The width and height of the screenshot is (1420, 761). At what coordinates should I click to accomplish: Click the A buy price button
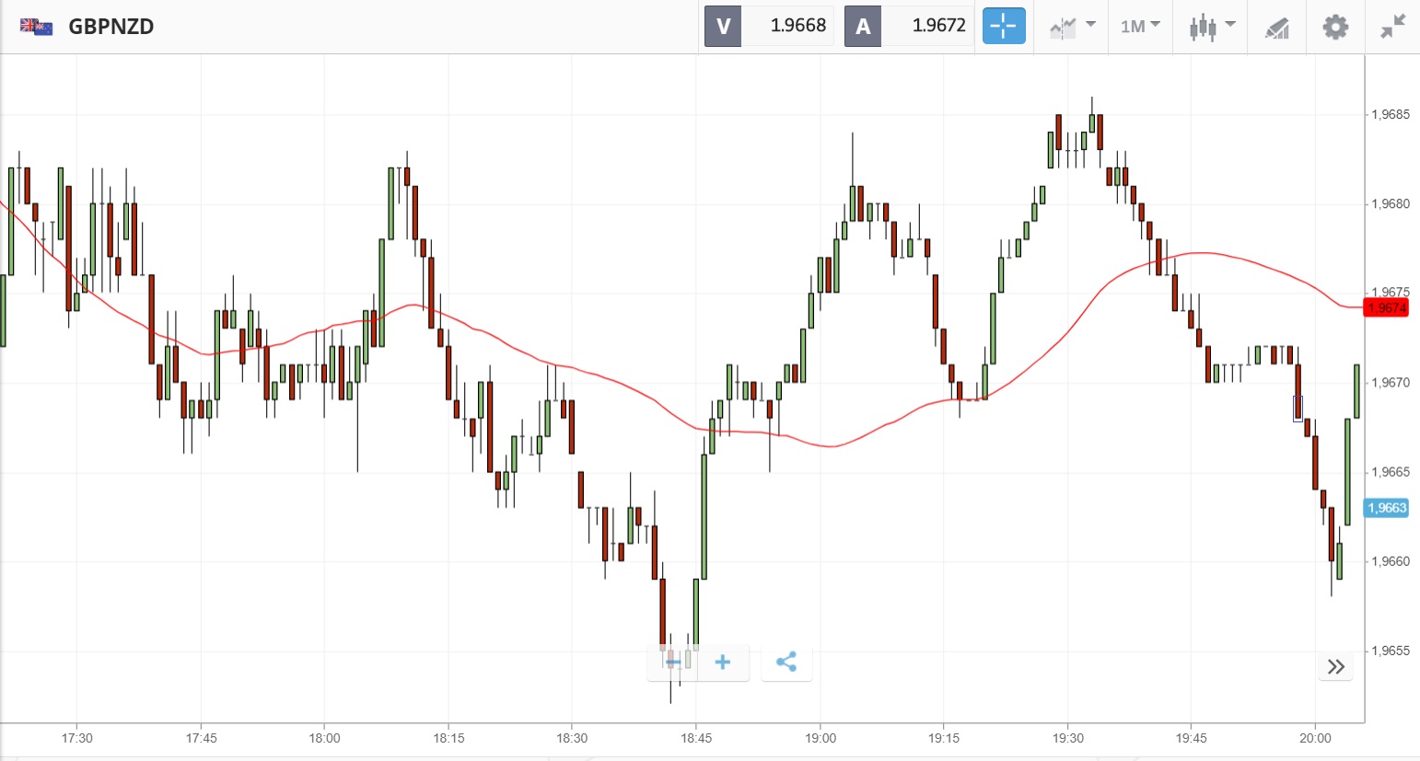[909, 26]
